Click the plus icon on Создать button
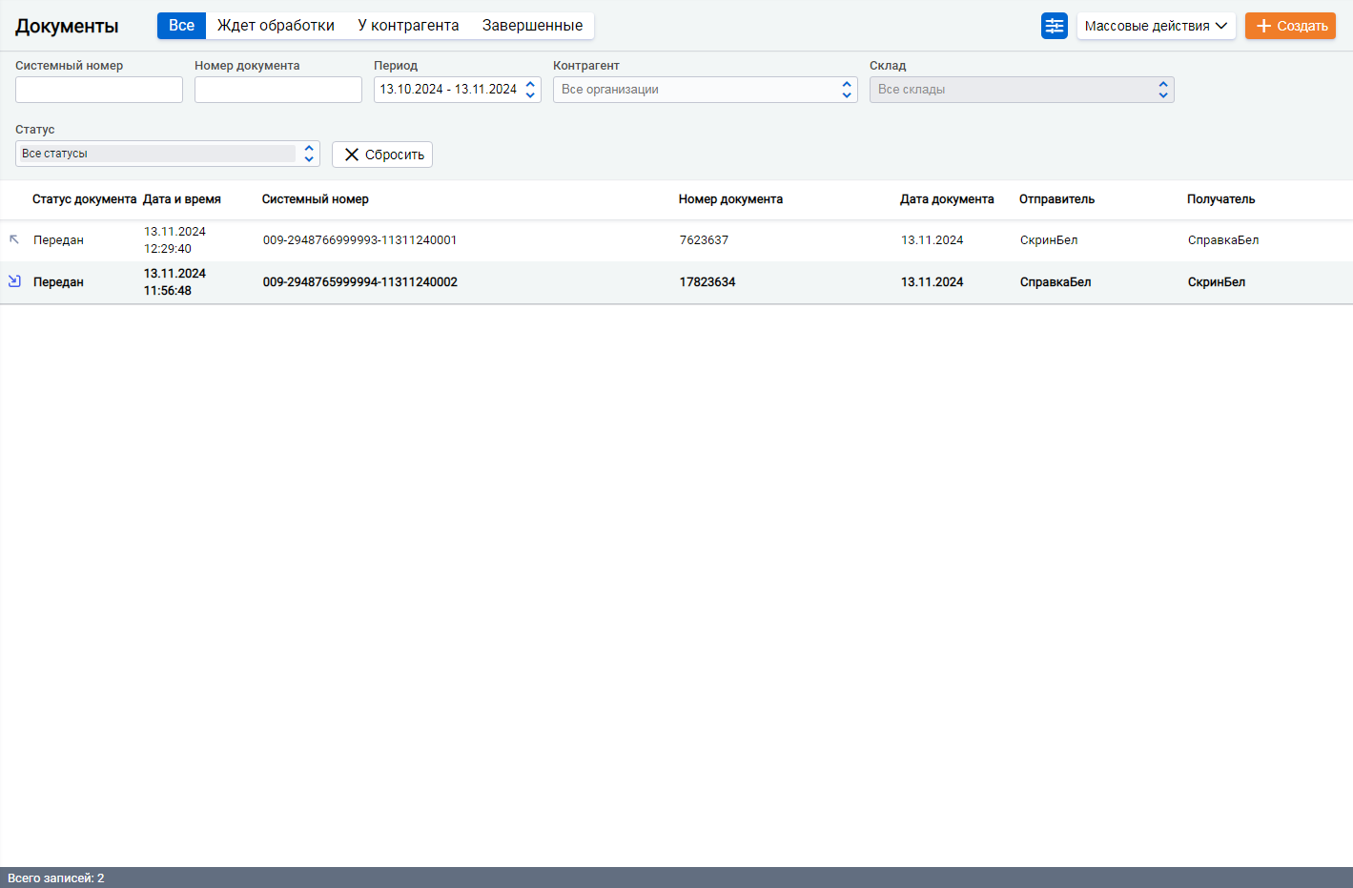The image size is (1353, 888). [x=1263, y=26]
